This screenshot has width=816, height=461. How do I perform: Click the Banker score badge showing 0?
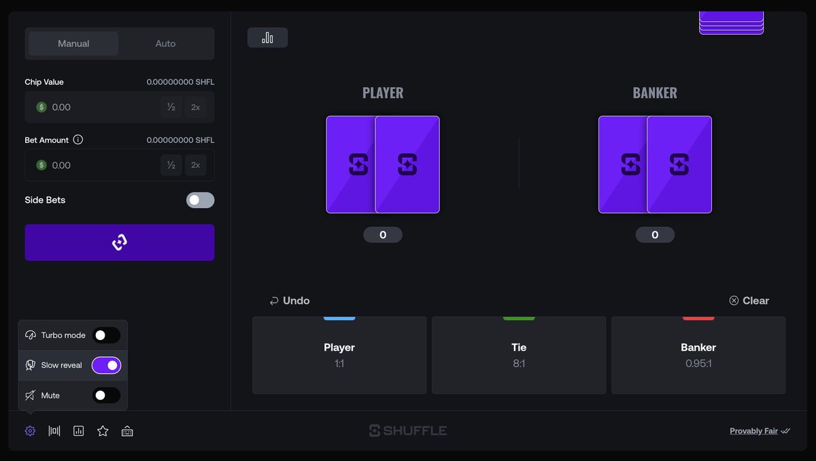(x=655, y=235)
